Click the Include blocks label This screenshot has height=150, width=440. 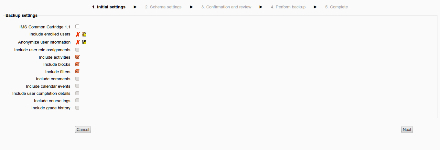pyautogui.click(x=57, y=65)
